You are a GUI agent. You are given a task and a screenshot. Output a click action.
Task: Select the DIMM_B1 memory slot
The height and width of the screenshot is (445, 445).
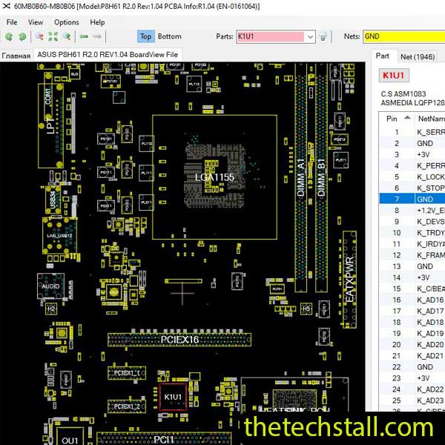pos(321,177)
